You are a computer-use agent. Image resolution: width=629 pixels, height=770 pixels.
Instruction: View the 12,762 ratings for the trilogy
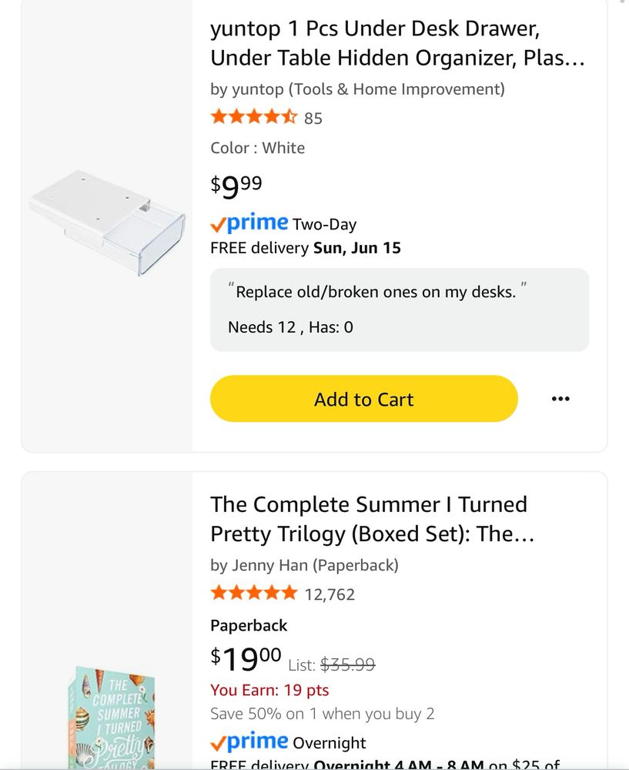coord(330,594)
